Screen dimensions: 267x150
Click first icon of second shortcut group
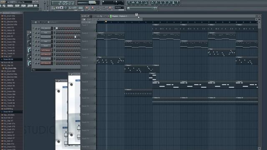(152, 2)
